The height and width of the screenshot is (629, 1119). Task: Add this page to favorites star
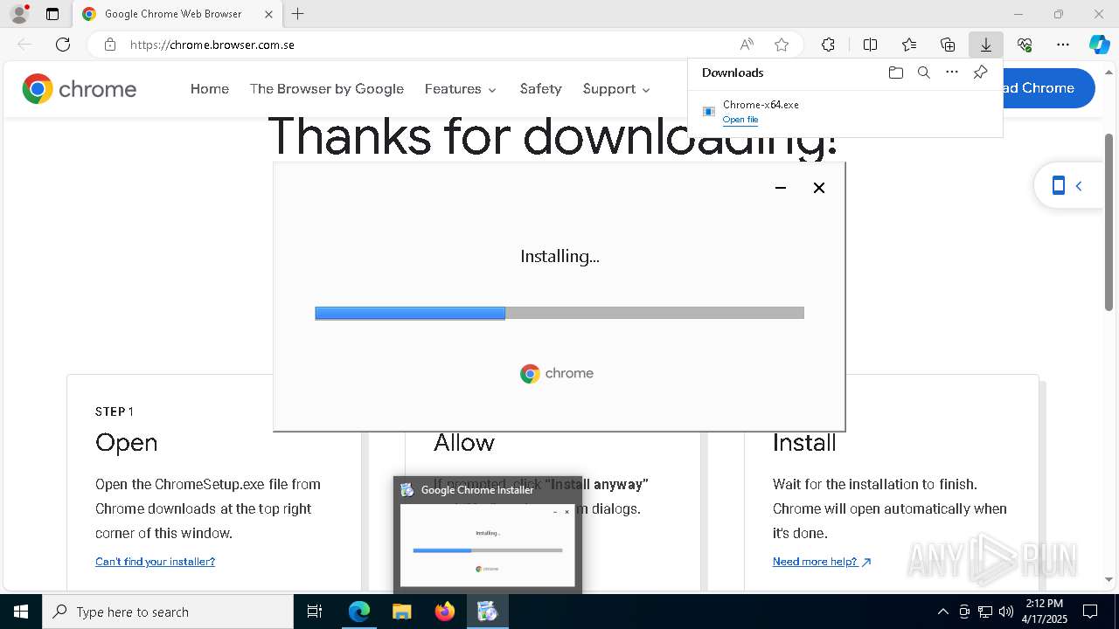(x=782, y=45)
